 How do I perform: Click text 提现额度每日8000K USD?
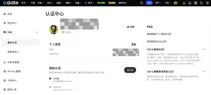point(63,90)
